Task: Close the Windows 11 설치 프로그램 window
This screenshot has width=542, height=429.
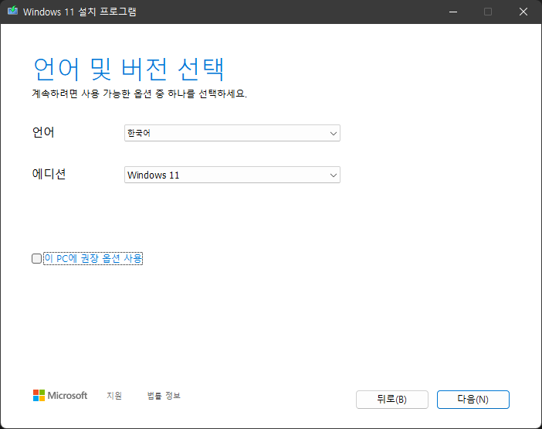Action: pos(523,12)
